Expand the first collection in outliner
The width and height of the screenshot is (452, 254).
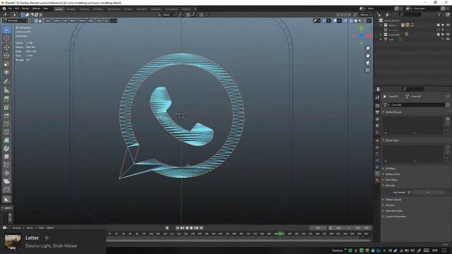(x=381, y=25)
